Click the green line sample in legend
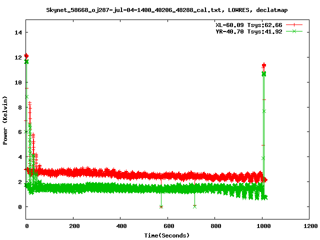 (x=294, y=31)
